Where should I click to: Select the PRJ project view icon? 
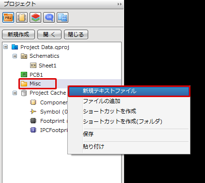[8, 17]
